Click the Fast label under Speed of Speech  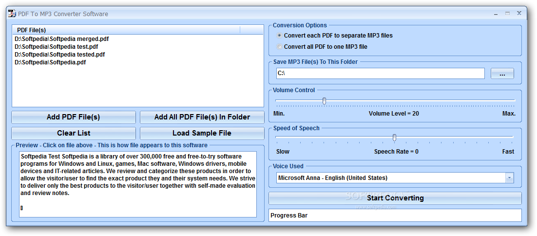pyautogui.click(x=508, y=151)
